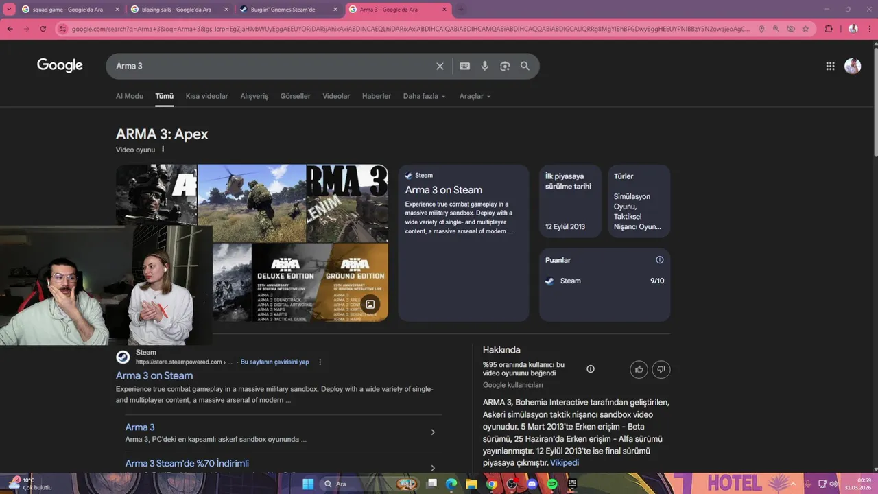Select the Tümü tab
Viewport: 878px width, 494px height.
click(x=165, y=96)
